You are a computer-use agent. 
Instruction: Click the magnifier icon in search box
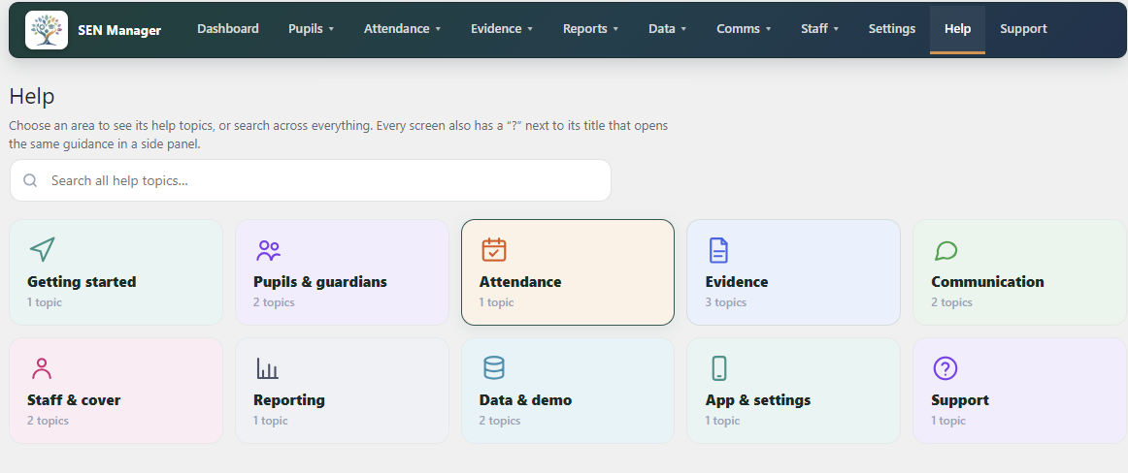pos(30,180)
